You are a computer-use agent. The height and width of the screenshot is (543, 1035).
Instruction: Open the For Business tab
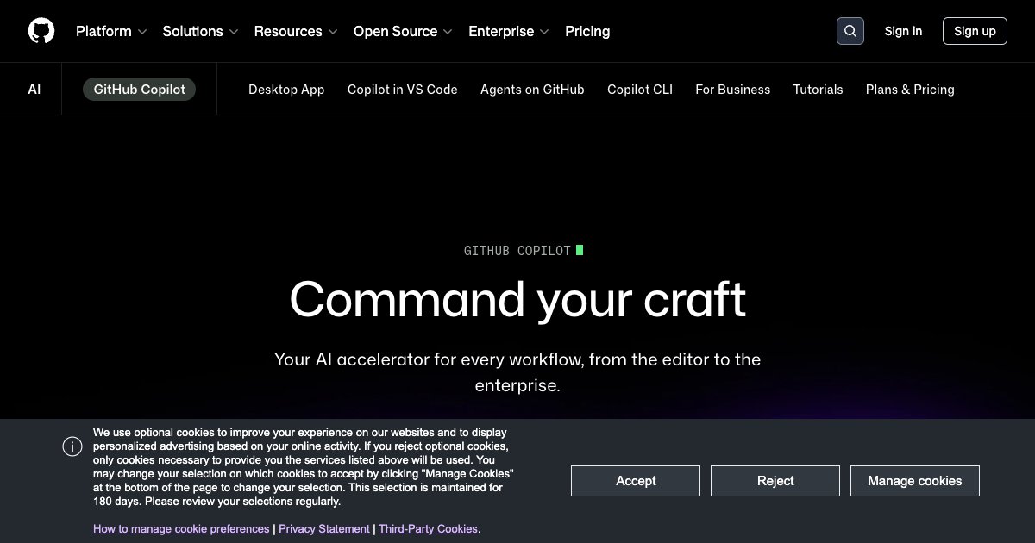(733, 89)
